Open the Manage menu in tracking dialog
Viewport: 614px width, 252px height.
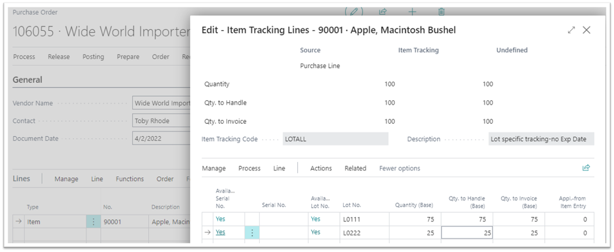click(x=214, y=168)
